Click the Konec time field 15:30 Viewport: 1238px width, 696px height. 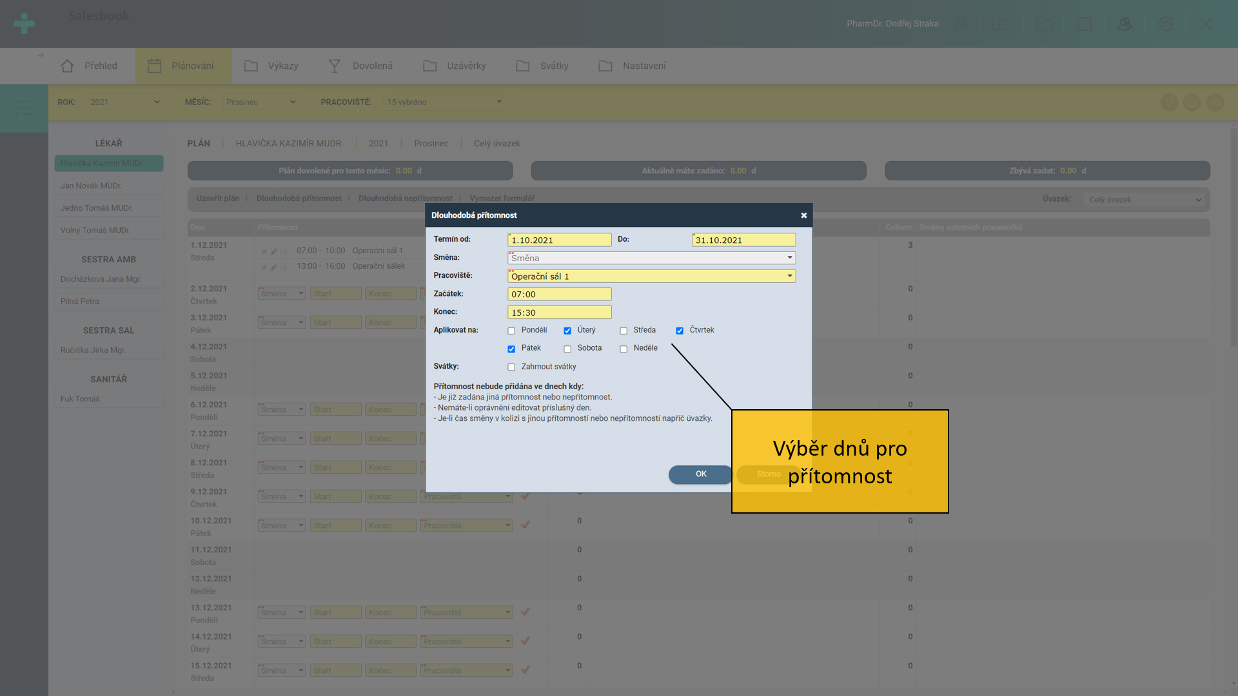click(x=559, y=313)
